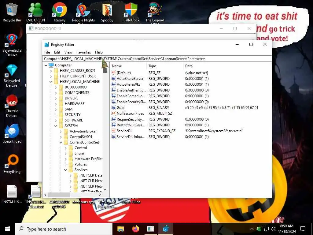Image resolution: width=313 pixels, height=235 pixels.
Task: Select the Enum key
Action: point(79,153)
